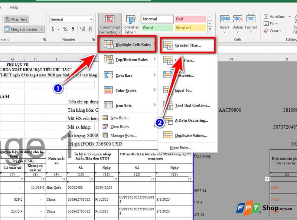Click the Data Bars menu icon
297x220 pixels.
click(x=108, y=75)
